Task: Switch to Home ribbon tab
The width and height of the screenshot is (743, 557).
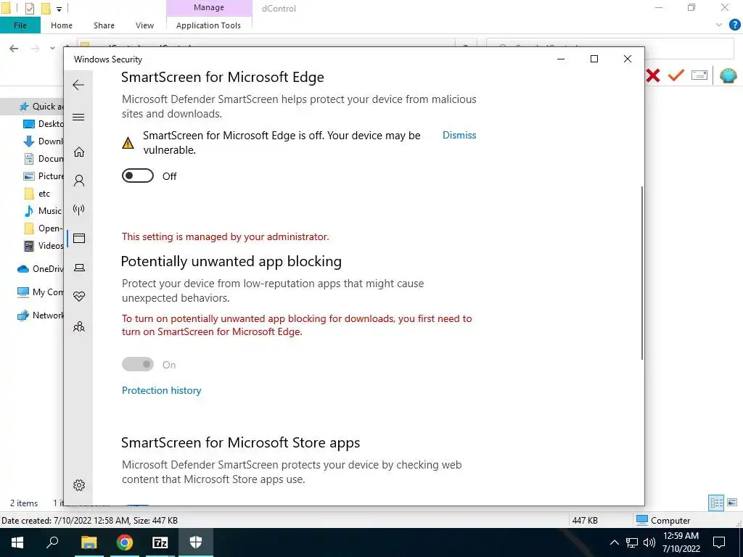Action: [62, 25]
